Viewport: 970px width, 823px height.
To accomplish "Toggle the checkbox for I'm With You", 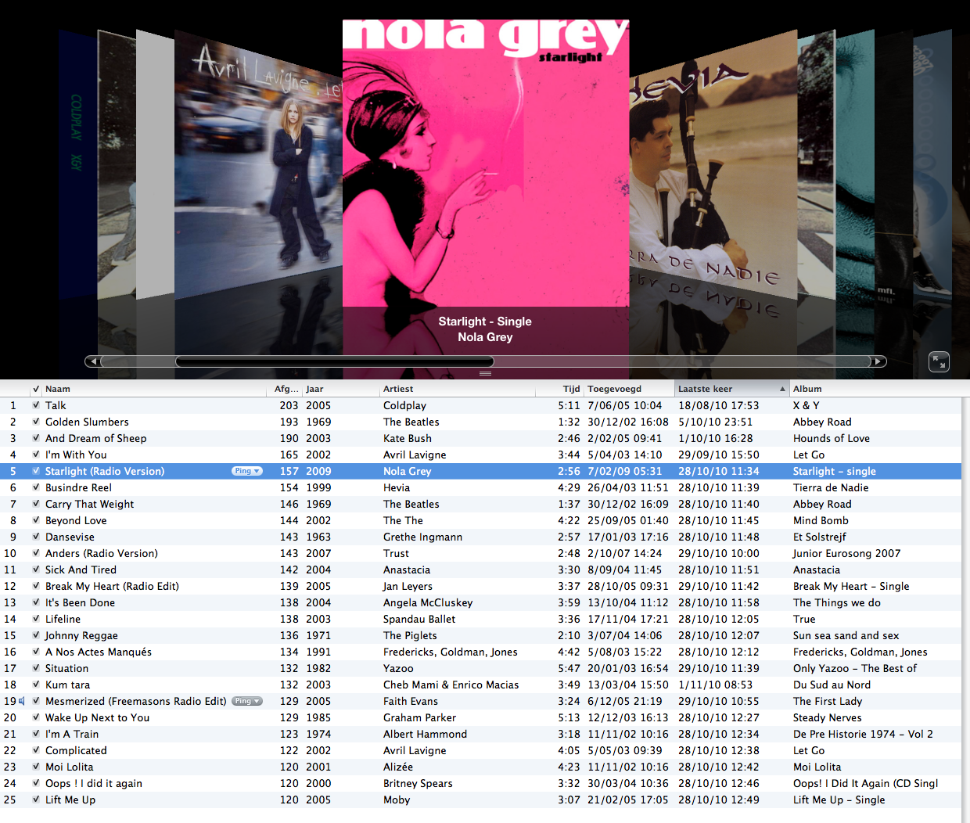I will (x=36, y=455).
